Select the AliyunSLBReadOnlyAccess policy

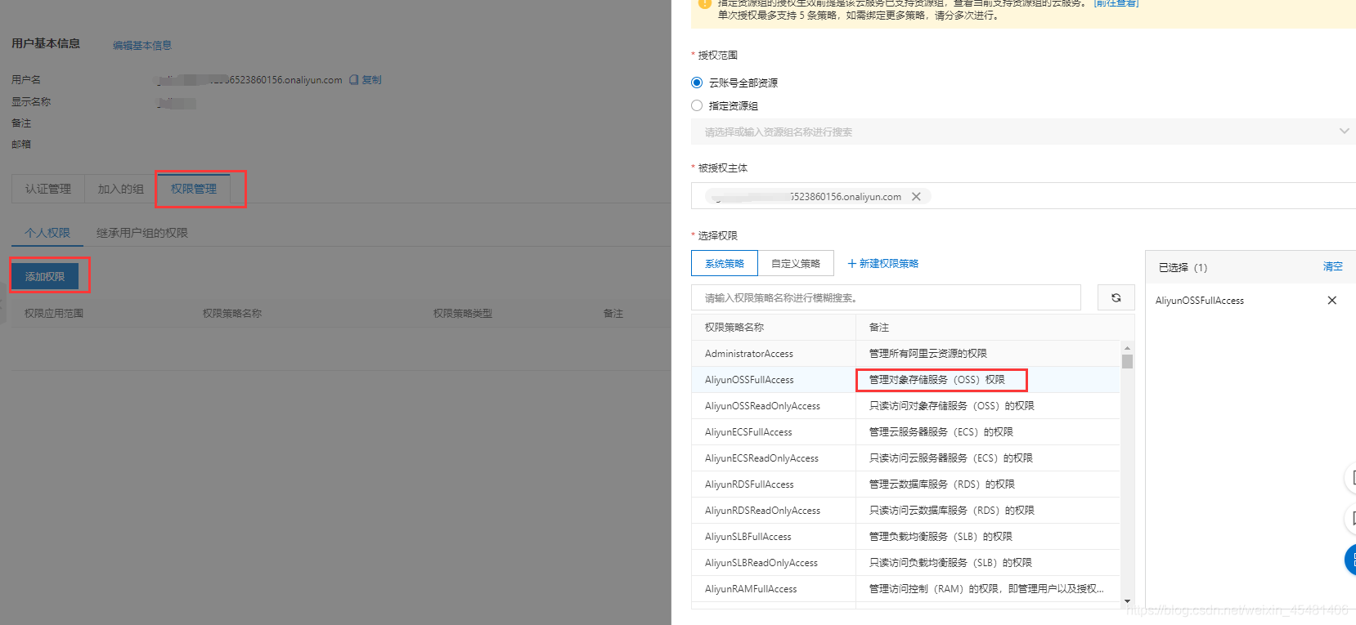(x=905, y=563)
